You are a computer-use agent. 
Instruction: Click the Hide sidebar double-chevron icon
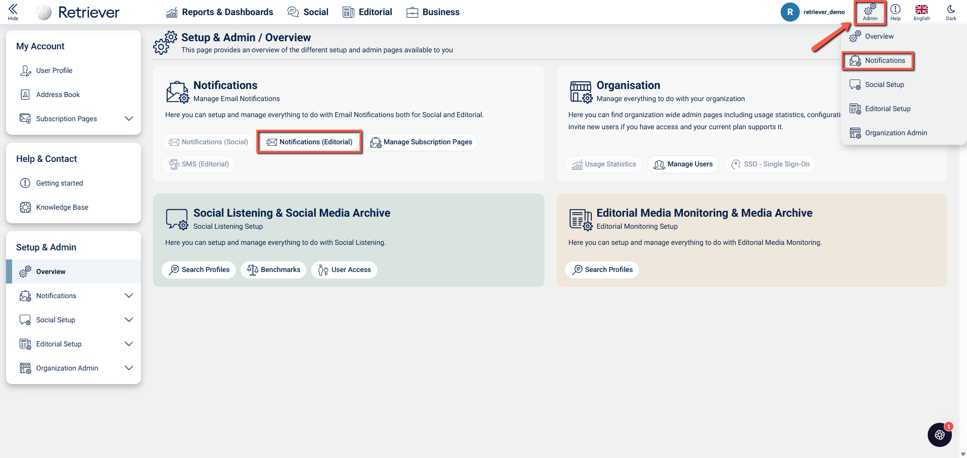13,10
